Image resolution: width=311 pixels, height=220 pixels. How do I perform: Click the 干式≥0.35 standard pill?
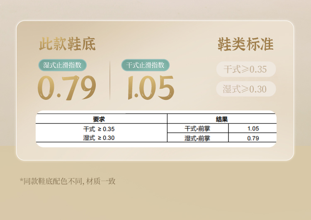246,69
